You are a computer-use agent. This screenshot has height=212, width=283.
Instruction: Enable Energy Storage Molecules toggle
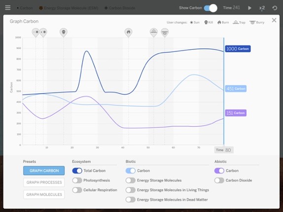click(x=131, y=180)
